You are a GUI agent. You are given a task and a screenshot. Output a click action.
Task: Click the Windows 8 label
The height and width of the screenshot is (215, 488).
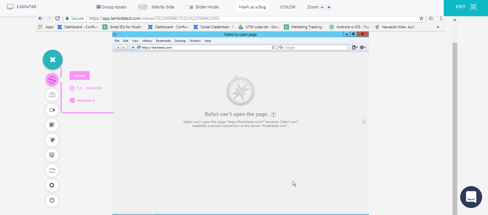[86, 100]
